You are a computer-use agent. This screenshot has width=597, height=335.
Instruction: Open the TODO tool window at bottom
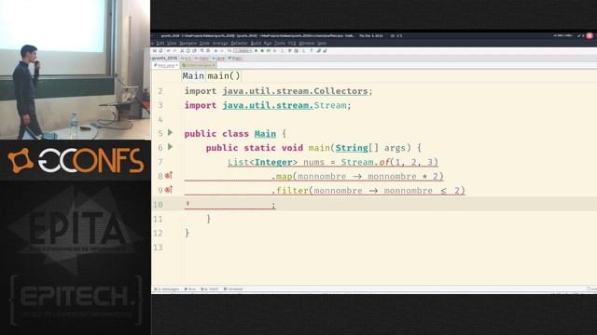coord(209,289)
